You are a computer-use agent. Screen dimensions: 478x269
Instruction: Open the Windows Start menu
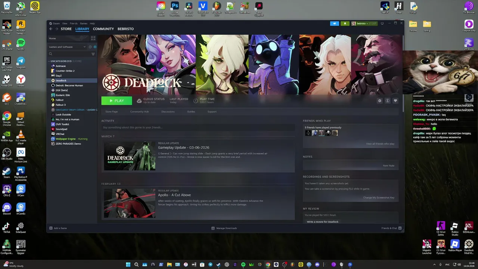(x=128, y=265)
